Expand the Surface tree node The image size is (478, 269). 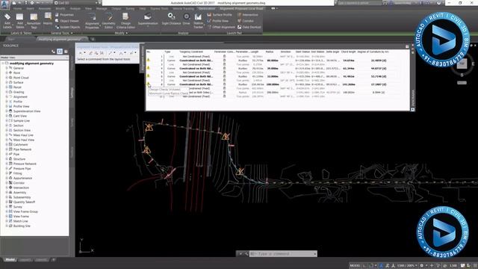click(7, 82)
